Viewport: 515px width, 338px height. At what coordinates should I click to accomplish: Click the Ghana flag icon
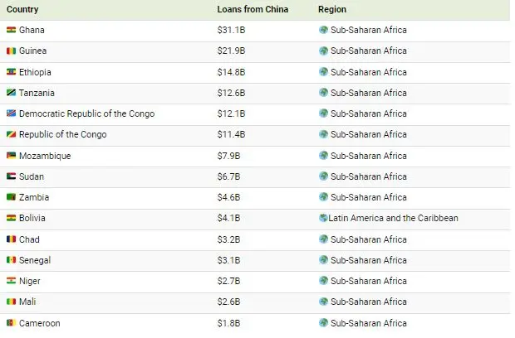point(11,30)
